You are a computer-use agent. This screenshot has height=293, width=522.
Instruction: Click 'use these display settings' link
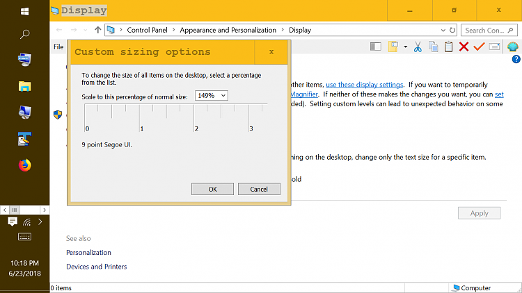click(x=364, y=85)
